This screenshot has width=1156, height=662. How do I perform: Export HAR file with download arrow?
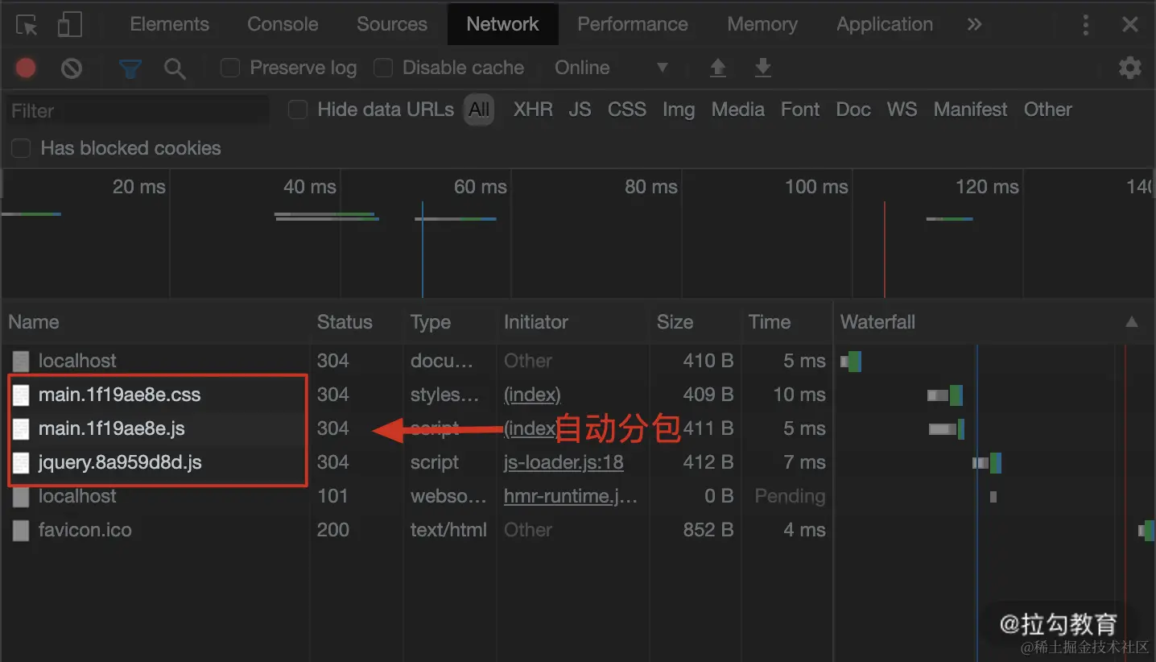(x=763, y=68)
